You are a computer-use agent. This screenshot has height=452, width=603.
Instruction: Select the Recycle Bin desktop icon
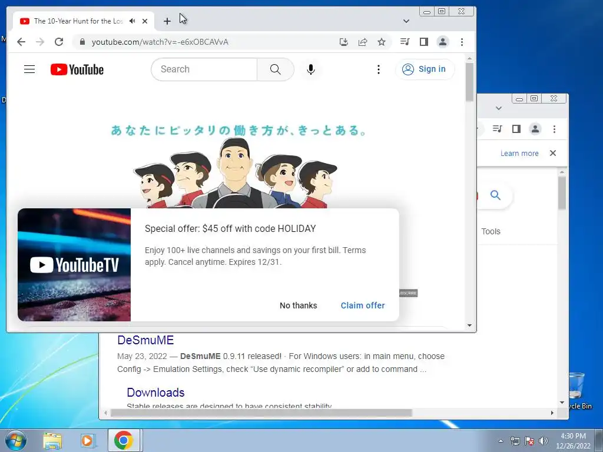pyautogui.click(x=578, y=391)
